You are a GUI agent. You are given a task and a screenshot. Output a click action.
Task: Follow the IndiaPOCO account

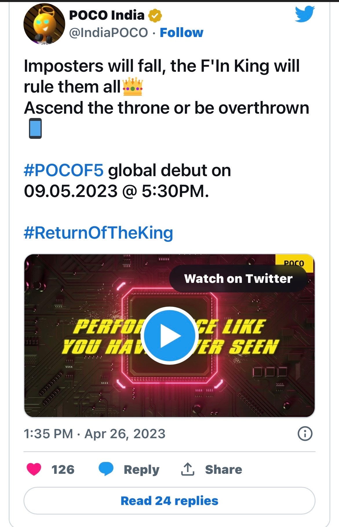[x=181, y=33]
